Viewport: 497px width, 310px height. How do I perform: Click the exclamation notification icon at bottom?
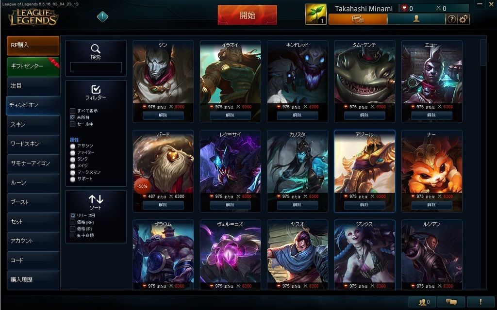coord(480,302)
